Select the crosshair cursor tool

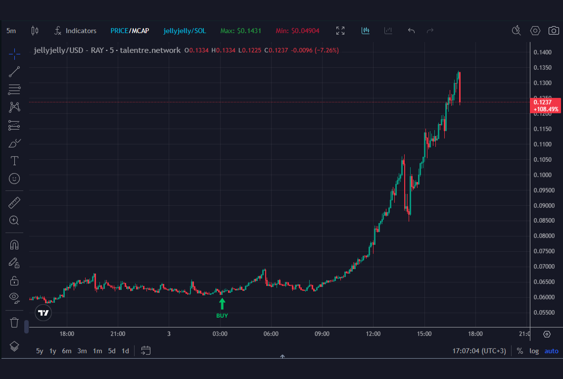pos(14,54)
